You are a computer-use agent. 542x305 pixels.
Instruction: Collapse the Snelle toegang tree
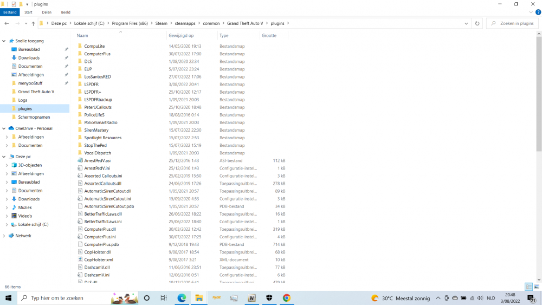click(x=4, y=41)
